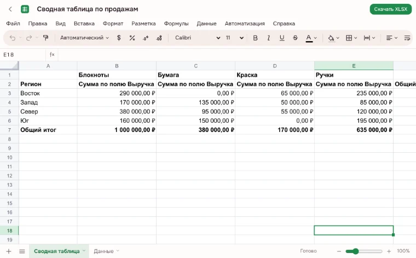The image size is (416, 258).
Task: Open the Формат menu
Action: [x=113, y=24]
